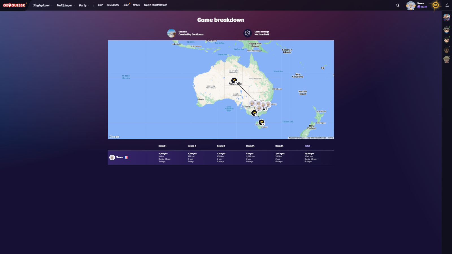Open Round 1 breakdown link
Screen dimensions: 452x254
pyautogui.click(x=162, y=146)
